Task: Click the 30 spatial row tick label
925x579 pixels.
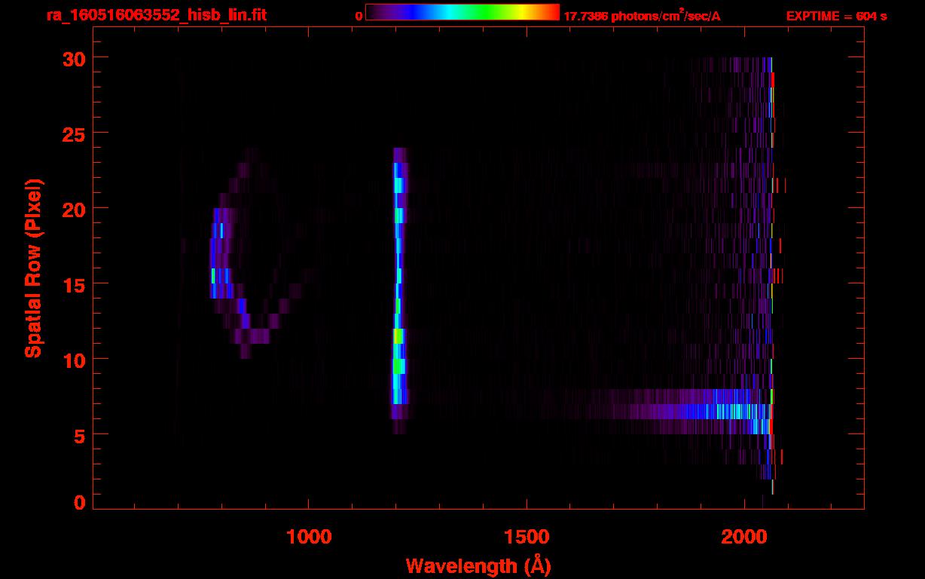Action: click(x=72, y=58)
